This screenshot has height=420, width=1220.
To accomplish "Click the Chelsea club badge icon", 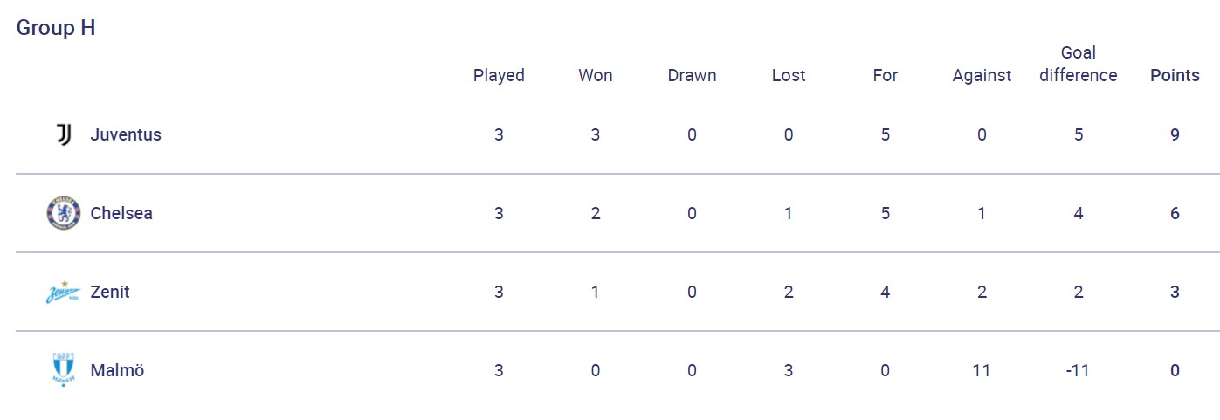I will click(x=63, y=213).
